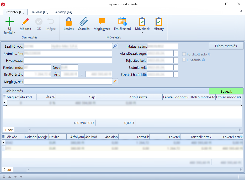Viewport: 245px width, 180px height.
Task: Click the Új felvitel green plus icon
Action: [x=10, y=22]
